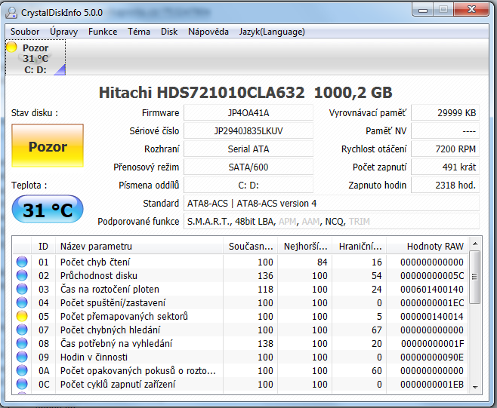Click the blue 31 °C temperature indicator
Screen dimensions: 497x408
(48, 209)
